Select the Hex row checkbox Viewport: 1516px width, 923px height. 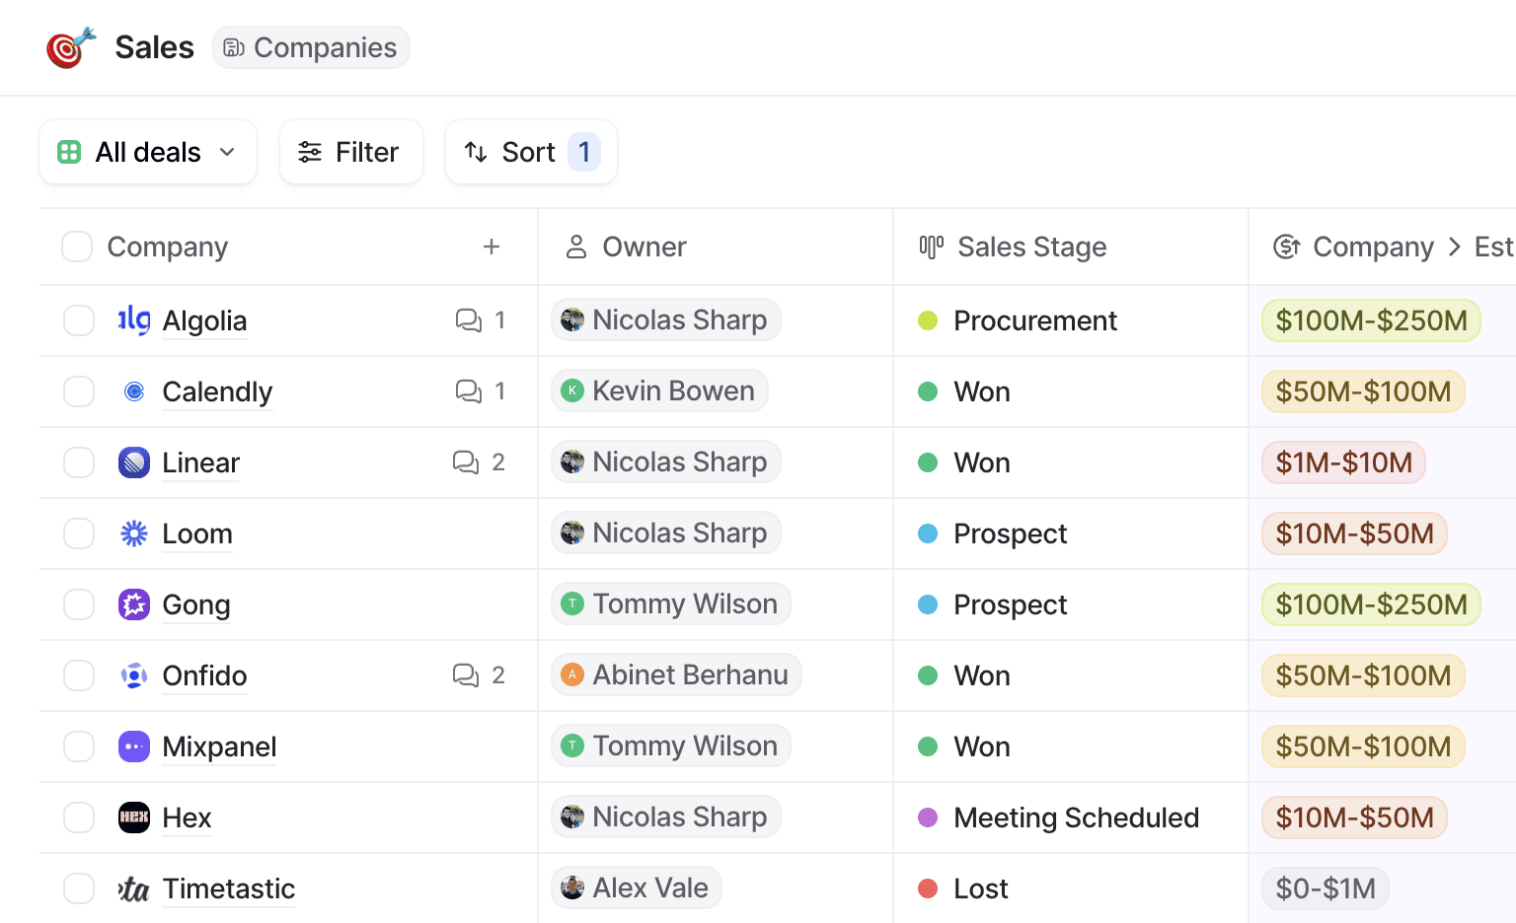point(79,817)
